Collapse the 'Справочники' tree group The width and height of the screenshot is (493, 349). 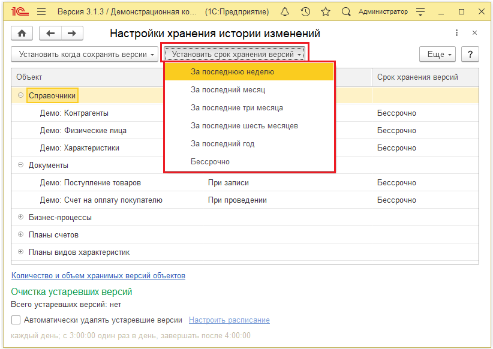pyautogui.click(x=21, y=95)
